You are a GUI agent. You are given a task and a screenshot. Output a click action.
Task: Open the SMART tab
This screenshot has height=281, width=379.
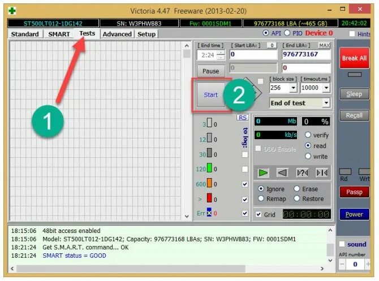point(59,34)
